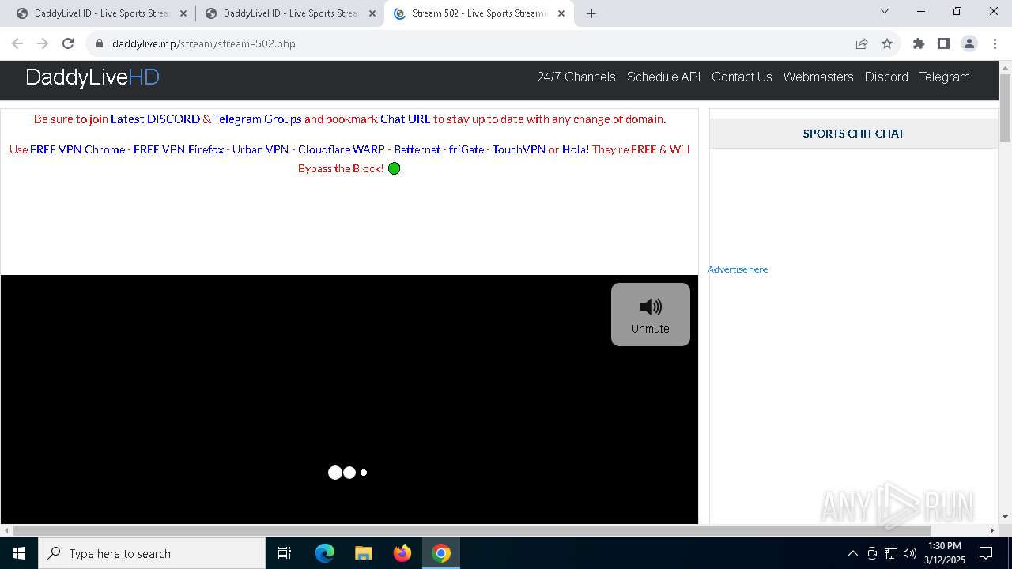Follow the Telegram Groups link
The height and width of the screenshot is (569, 1012).
tap(258, 119)
